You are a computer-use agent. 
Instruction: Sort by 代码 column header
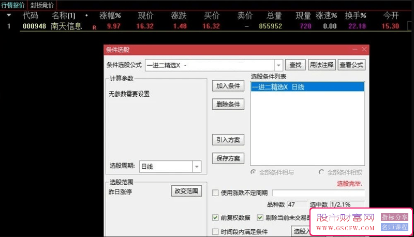coord(31,16)
